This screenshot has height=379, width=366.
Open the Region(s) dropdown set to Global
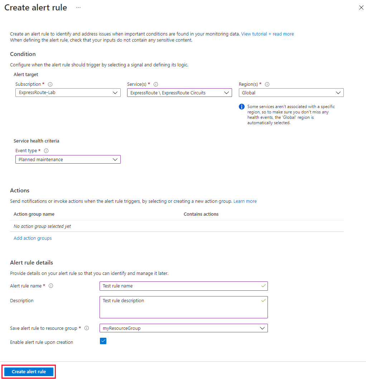[x=291, y=93]
